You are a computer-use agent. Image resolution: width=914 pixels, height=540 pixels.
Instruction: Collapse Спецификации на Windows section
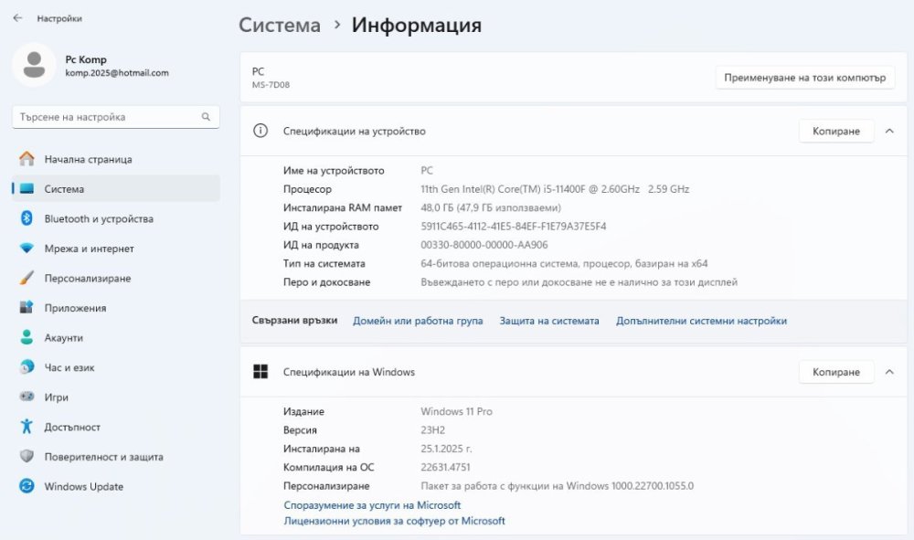point(888,372)
